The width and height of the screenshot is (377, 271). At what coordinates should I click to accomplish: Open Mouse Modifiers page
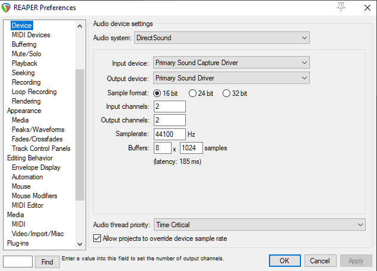click(34, 196)
